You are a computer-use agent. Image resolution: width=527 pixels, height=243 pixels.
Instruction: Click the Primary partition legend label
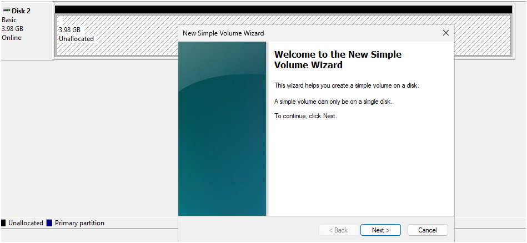[x=79, y=223]
